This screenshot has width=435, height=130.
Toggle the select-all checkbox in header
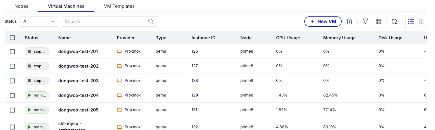pyautogui.click(x=12, y=38)
